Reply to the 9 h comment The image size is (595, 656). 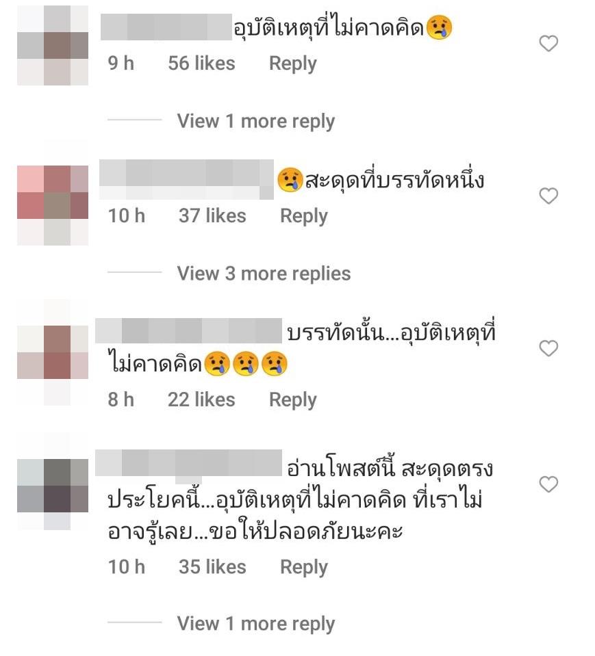pos(292,64)
